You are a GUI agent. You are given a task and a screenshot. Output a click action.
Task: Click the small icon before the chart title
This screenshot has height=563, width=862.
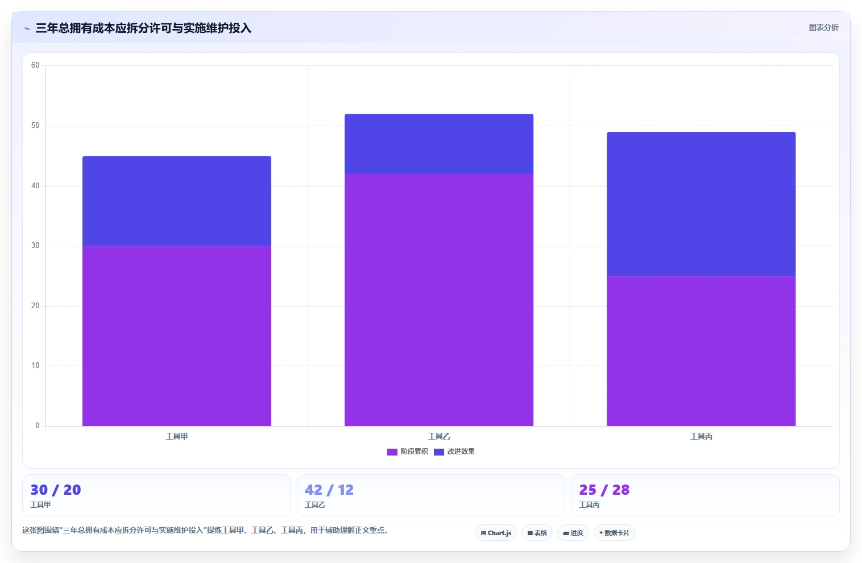27,28
